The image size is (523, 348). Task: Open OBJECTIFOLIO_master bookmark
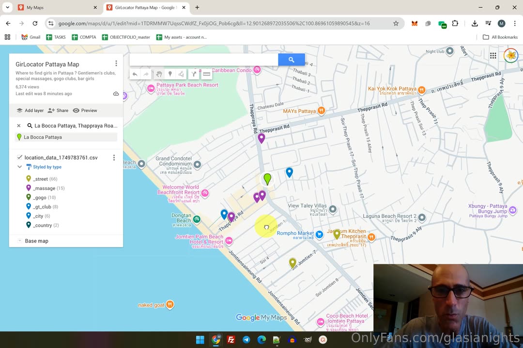[x=126, y=37]
